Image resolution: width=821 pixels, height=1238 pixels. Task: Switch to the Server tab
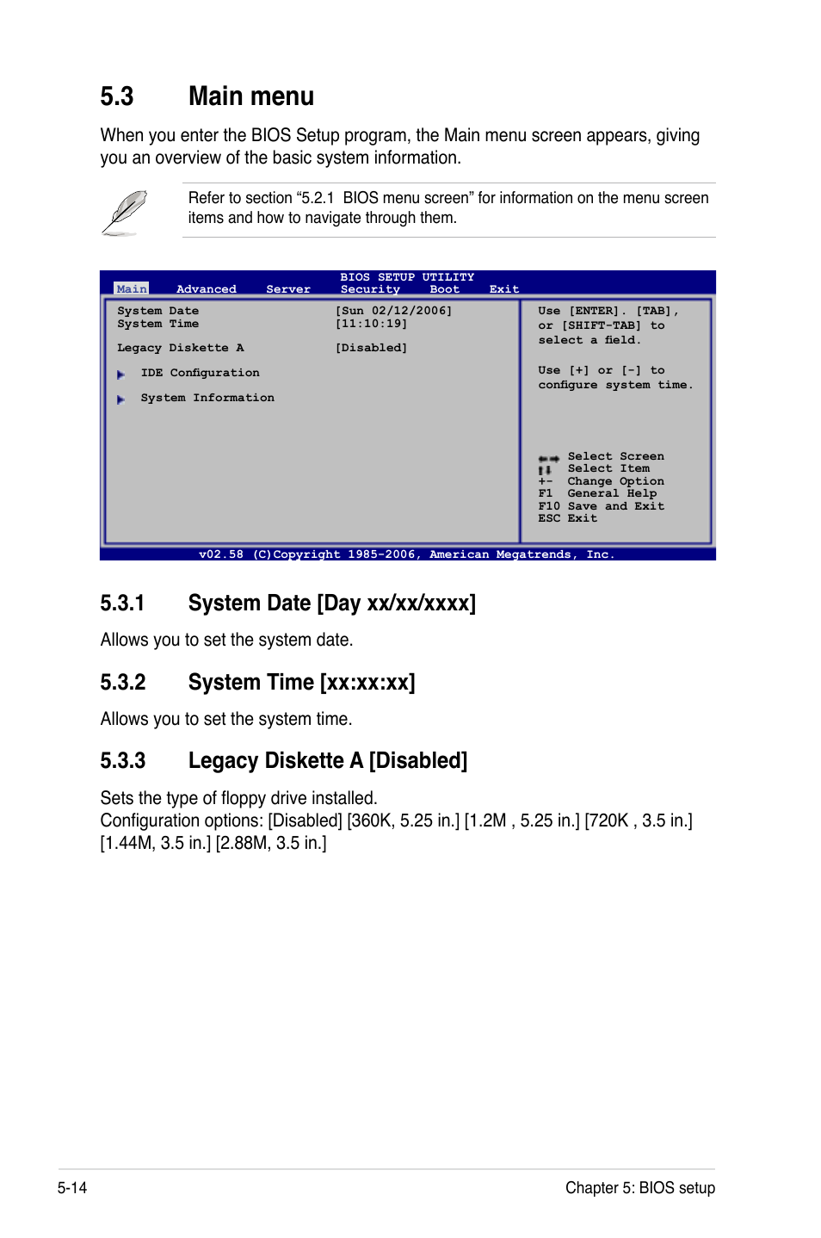(x=288, y=289)
